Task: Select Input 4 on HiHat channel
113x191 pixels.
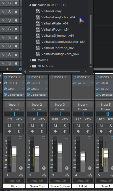Action: click(x=83, y=105)
